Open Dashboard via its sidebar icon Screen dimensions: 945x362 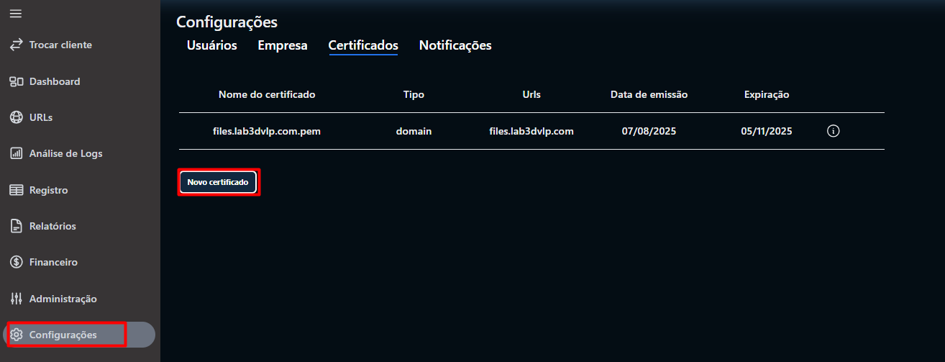point(16,81)
